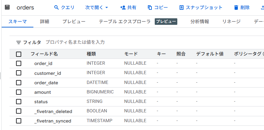Open the 次で開く dropdown arrow

pyautogui.click(x=107, y=8)
